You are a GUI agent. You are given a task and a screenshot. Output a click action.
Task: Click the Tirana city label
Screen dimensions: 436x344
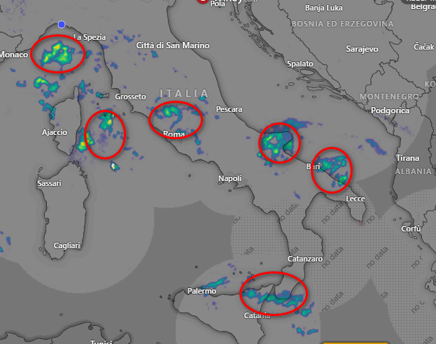click(407, 158)
